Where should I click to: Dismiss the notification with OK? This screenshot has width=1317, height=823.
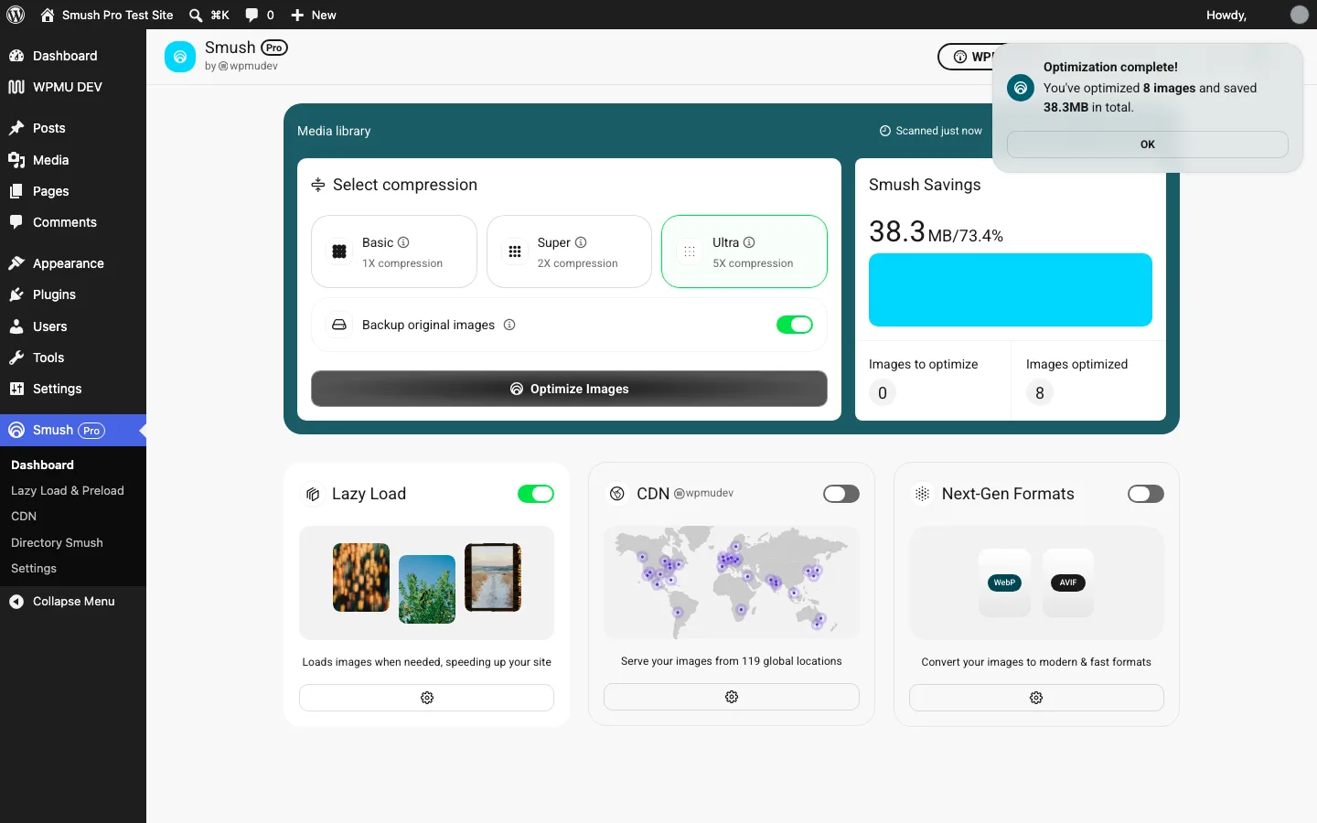point(1147,144)
